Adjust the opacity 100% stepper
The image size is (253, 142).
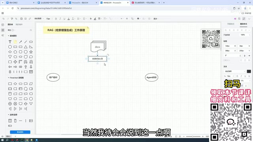point(250,35)
